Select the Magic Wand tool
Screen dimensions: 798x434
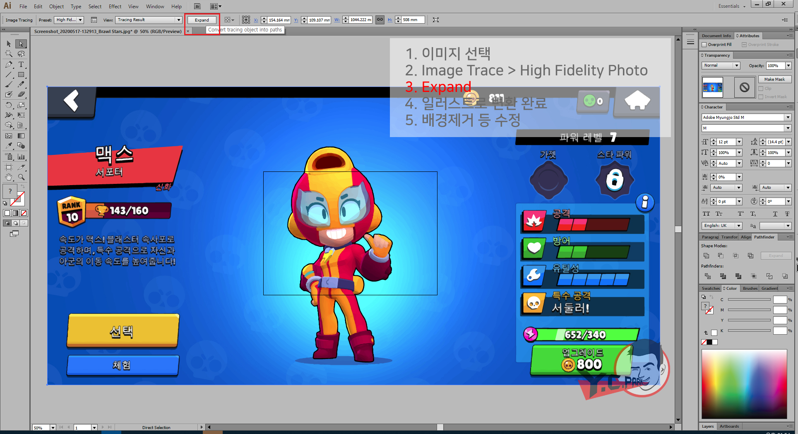9,54
